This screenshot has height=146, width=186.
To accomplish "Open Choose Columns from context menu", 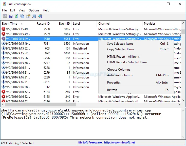I will [x=136, y=70].
